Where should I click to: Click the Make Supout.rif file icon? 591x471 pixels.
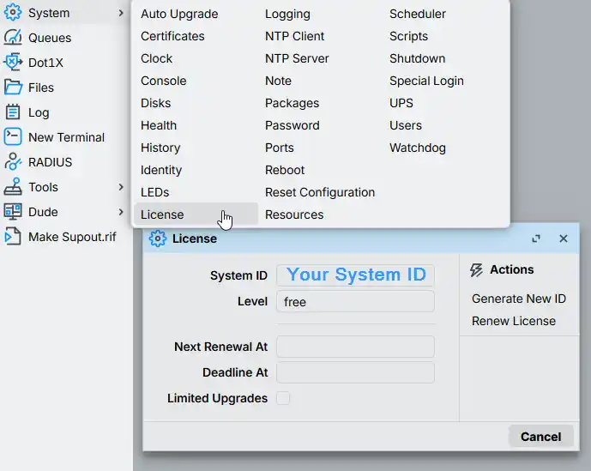(x=13, y=237)
